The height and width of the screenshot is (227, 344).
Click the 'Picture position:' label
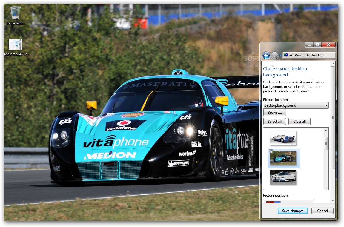276,195
